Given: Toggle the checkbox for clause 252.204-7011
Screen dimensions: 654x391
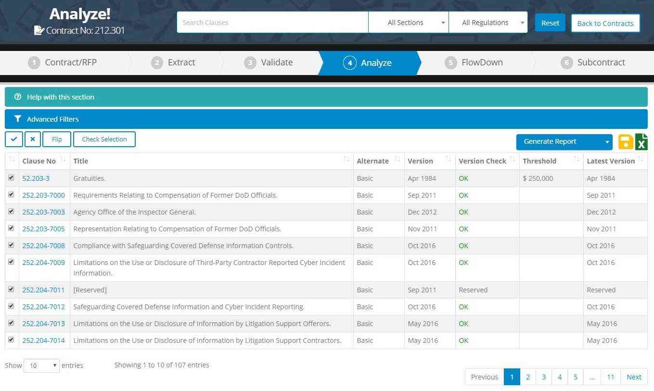Looking at the screenshot, I should pyautogui.click(x=11, y=289).
